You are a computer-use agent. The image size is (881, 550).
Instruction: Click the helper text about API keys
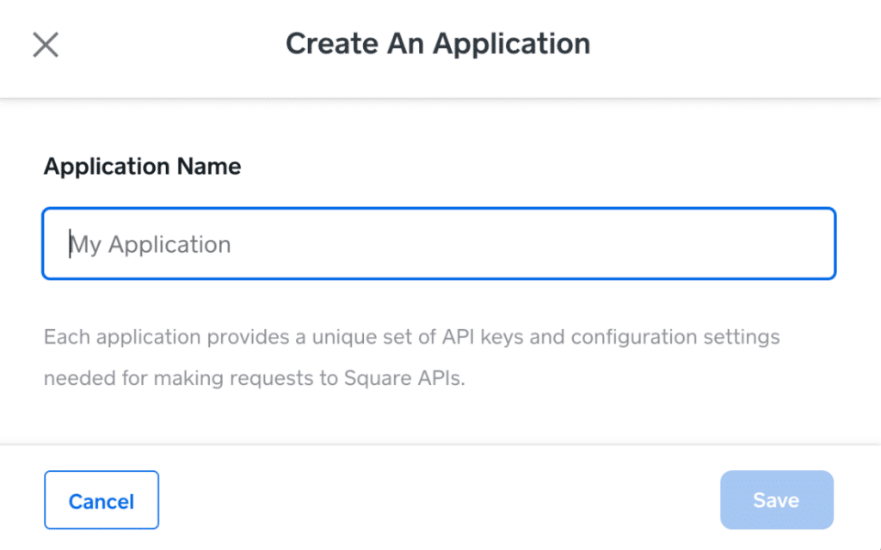(x=411, y=337)
